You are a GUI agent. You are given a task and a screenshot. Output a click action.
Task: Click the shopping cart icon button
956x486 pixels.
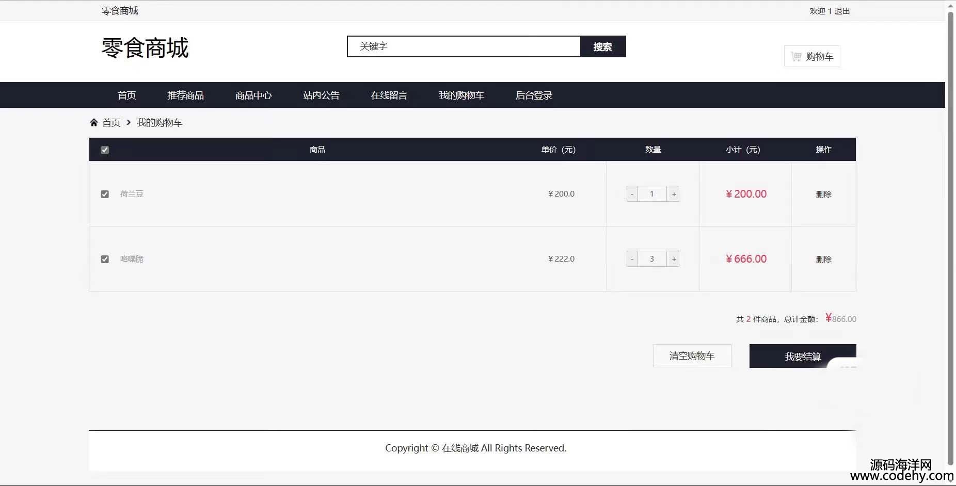[812, 56]
